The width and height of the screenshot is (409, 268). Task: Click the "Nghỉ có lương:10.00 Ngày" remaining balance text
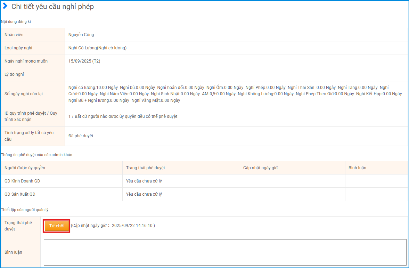coord(93,87)
